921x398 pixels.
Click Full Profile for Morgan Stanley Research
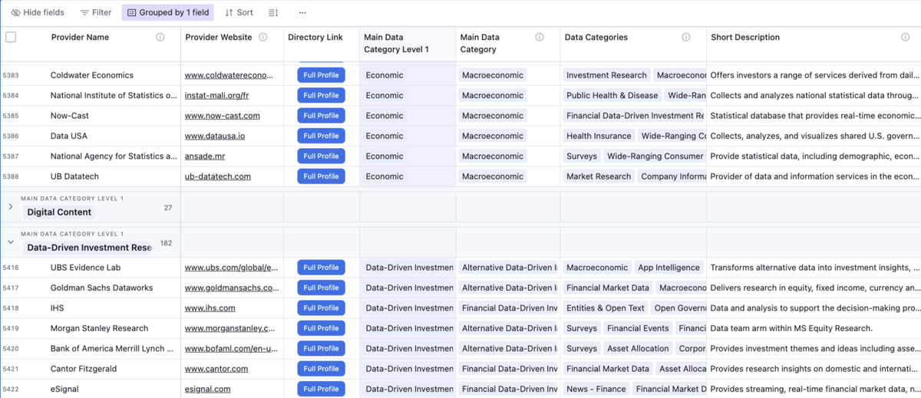pyautogui.click(x=321, y=328)
